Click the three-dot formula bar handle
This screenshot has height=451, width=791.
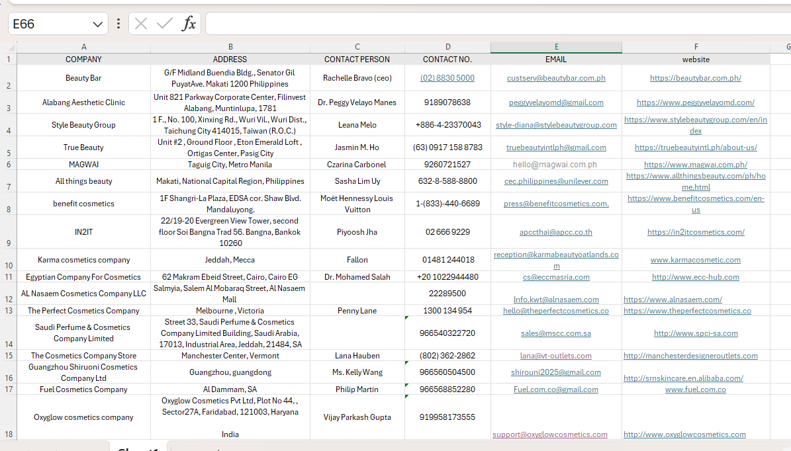tap(118, 24)
